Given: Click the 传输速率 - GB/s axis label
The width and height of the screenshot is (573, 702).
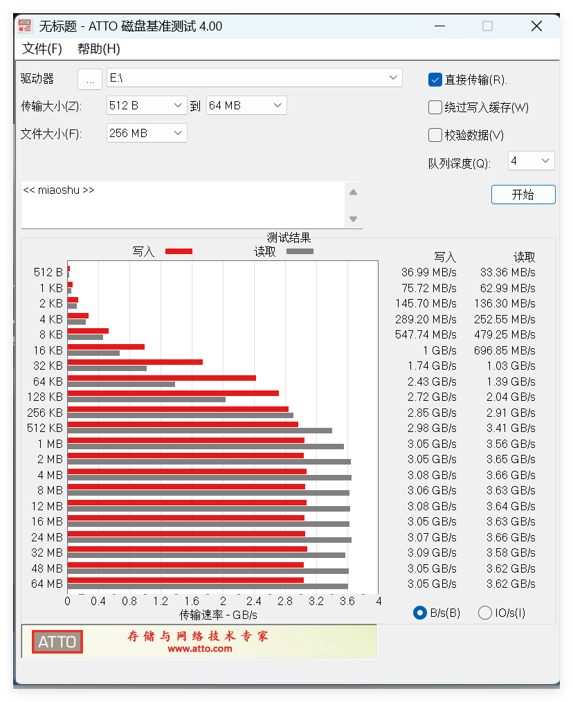Looking at the screenshot, I should click(218, 615).
